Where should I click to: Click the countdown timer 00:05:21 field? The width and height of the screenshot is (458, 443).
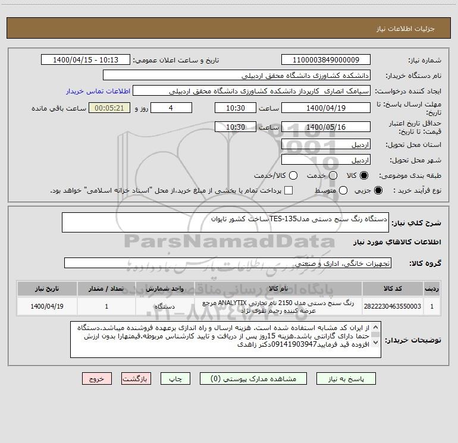click(x=109, y=108)
